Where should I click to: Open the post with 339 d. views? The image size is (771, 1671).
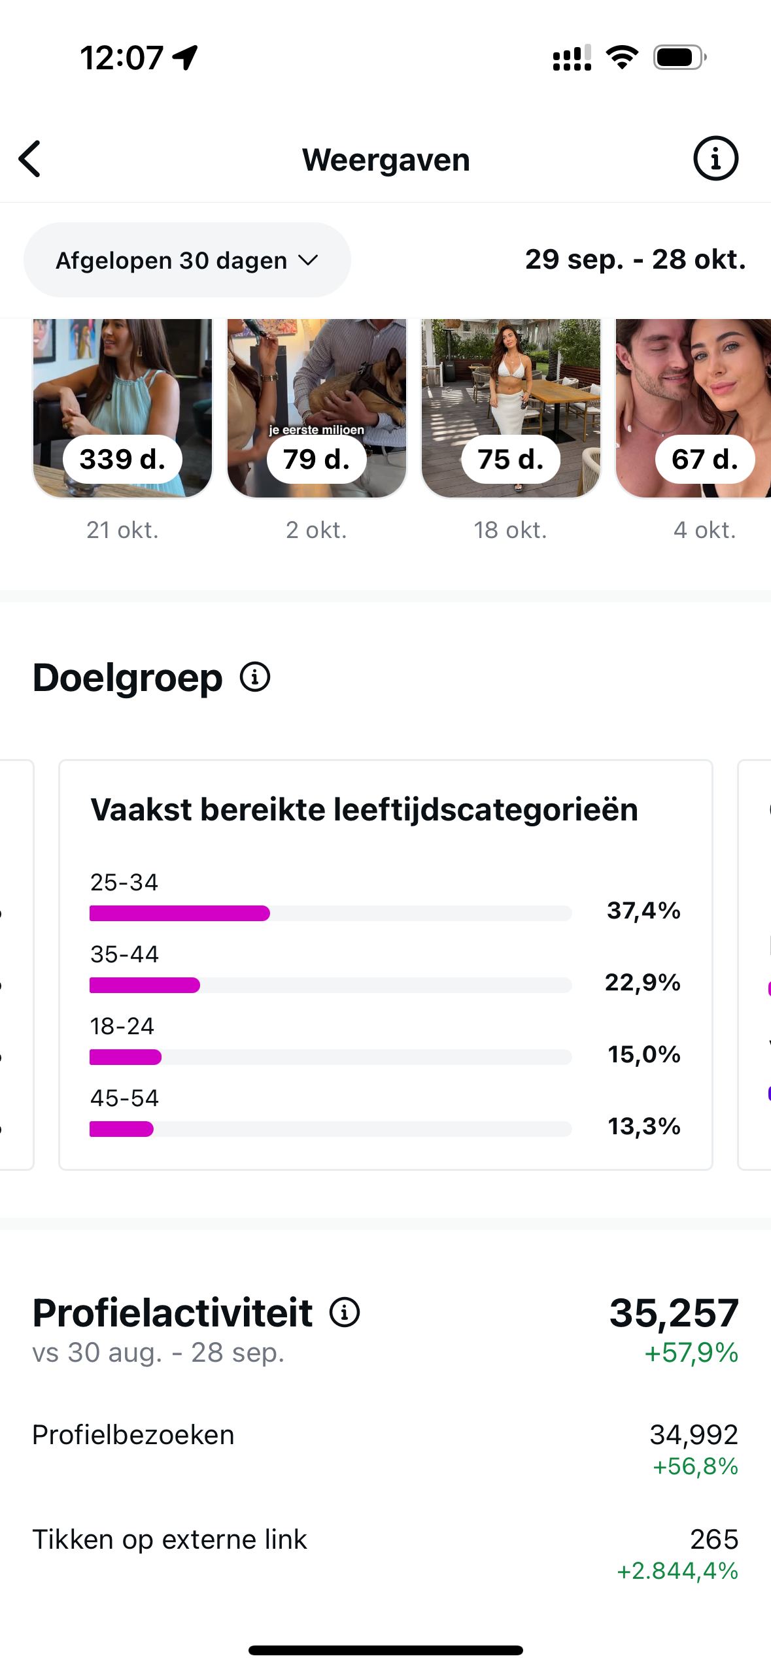point(122,408)
